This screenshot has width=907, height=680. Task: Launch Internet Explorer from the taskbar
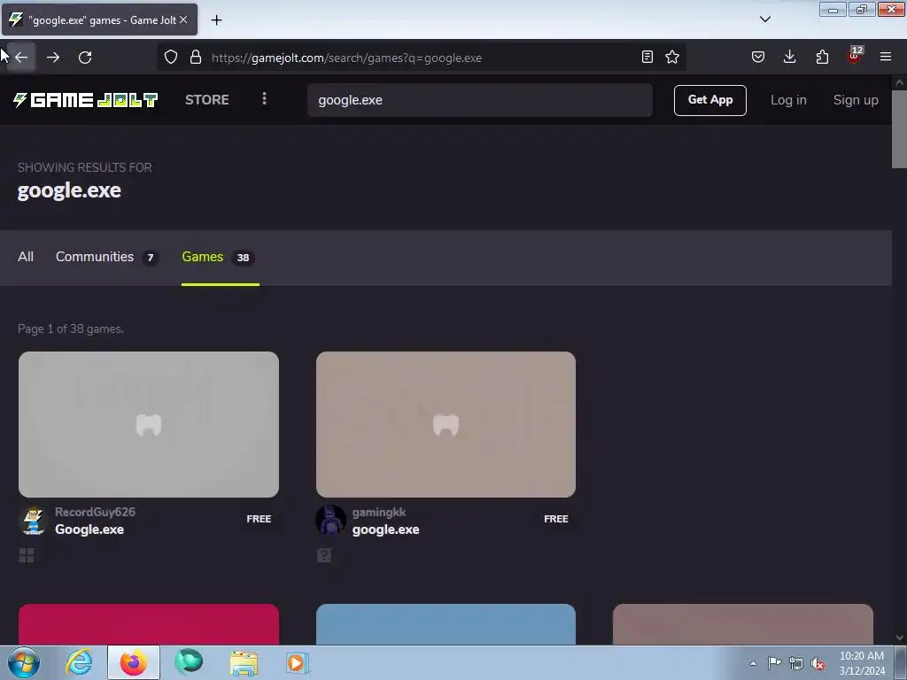pos(79,662)
